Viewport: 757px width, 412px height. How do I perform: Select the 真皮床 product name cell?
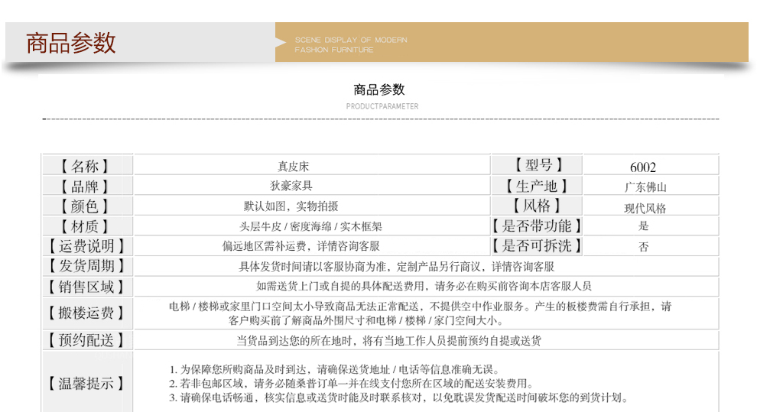[294, 166]
